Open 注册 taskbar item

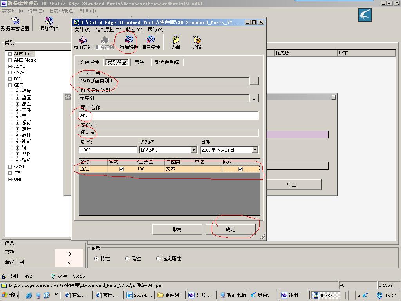[294, 295]
